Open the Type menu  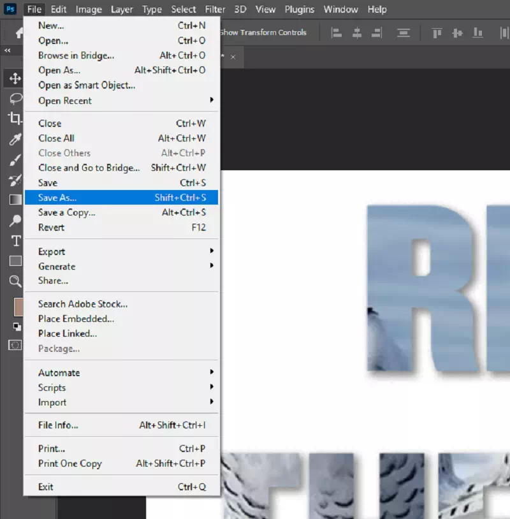pos(152,10)
